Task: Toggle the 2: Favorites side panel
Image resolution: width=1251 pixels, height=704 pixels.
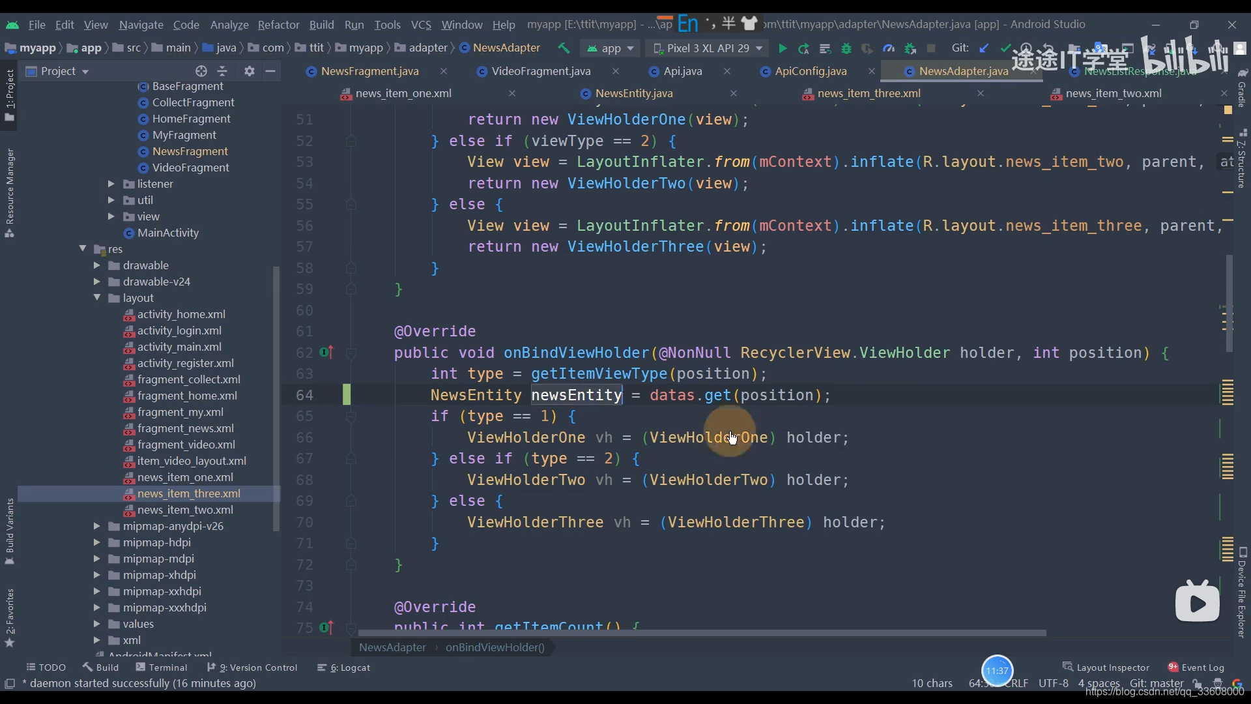Action: click(x=9, y=618)
